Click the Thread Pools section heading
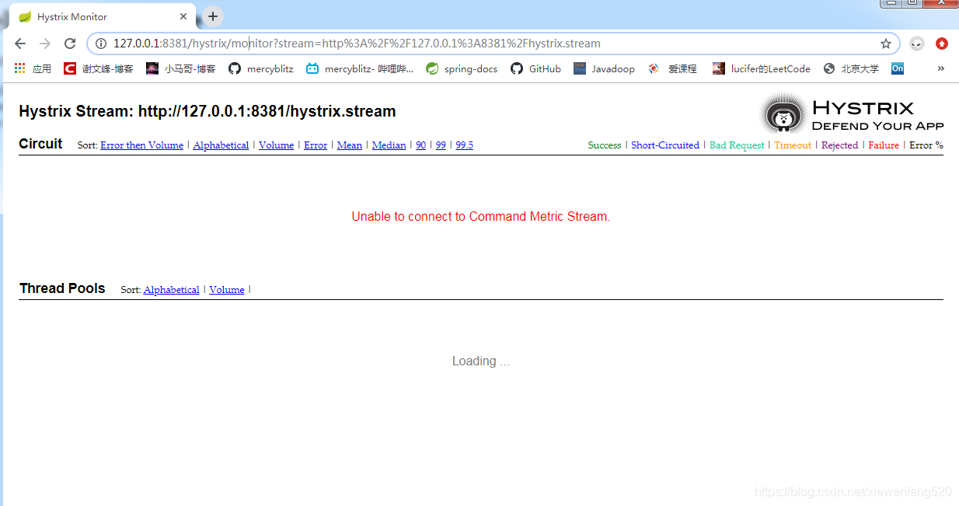 click(62, 288)
